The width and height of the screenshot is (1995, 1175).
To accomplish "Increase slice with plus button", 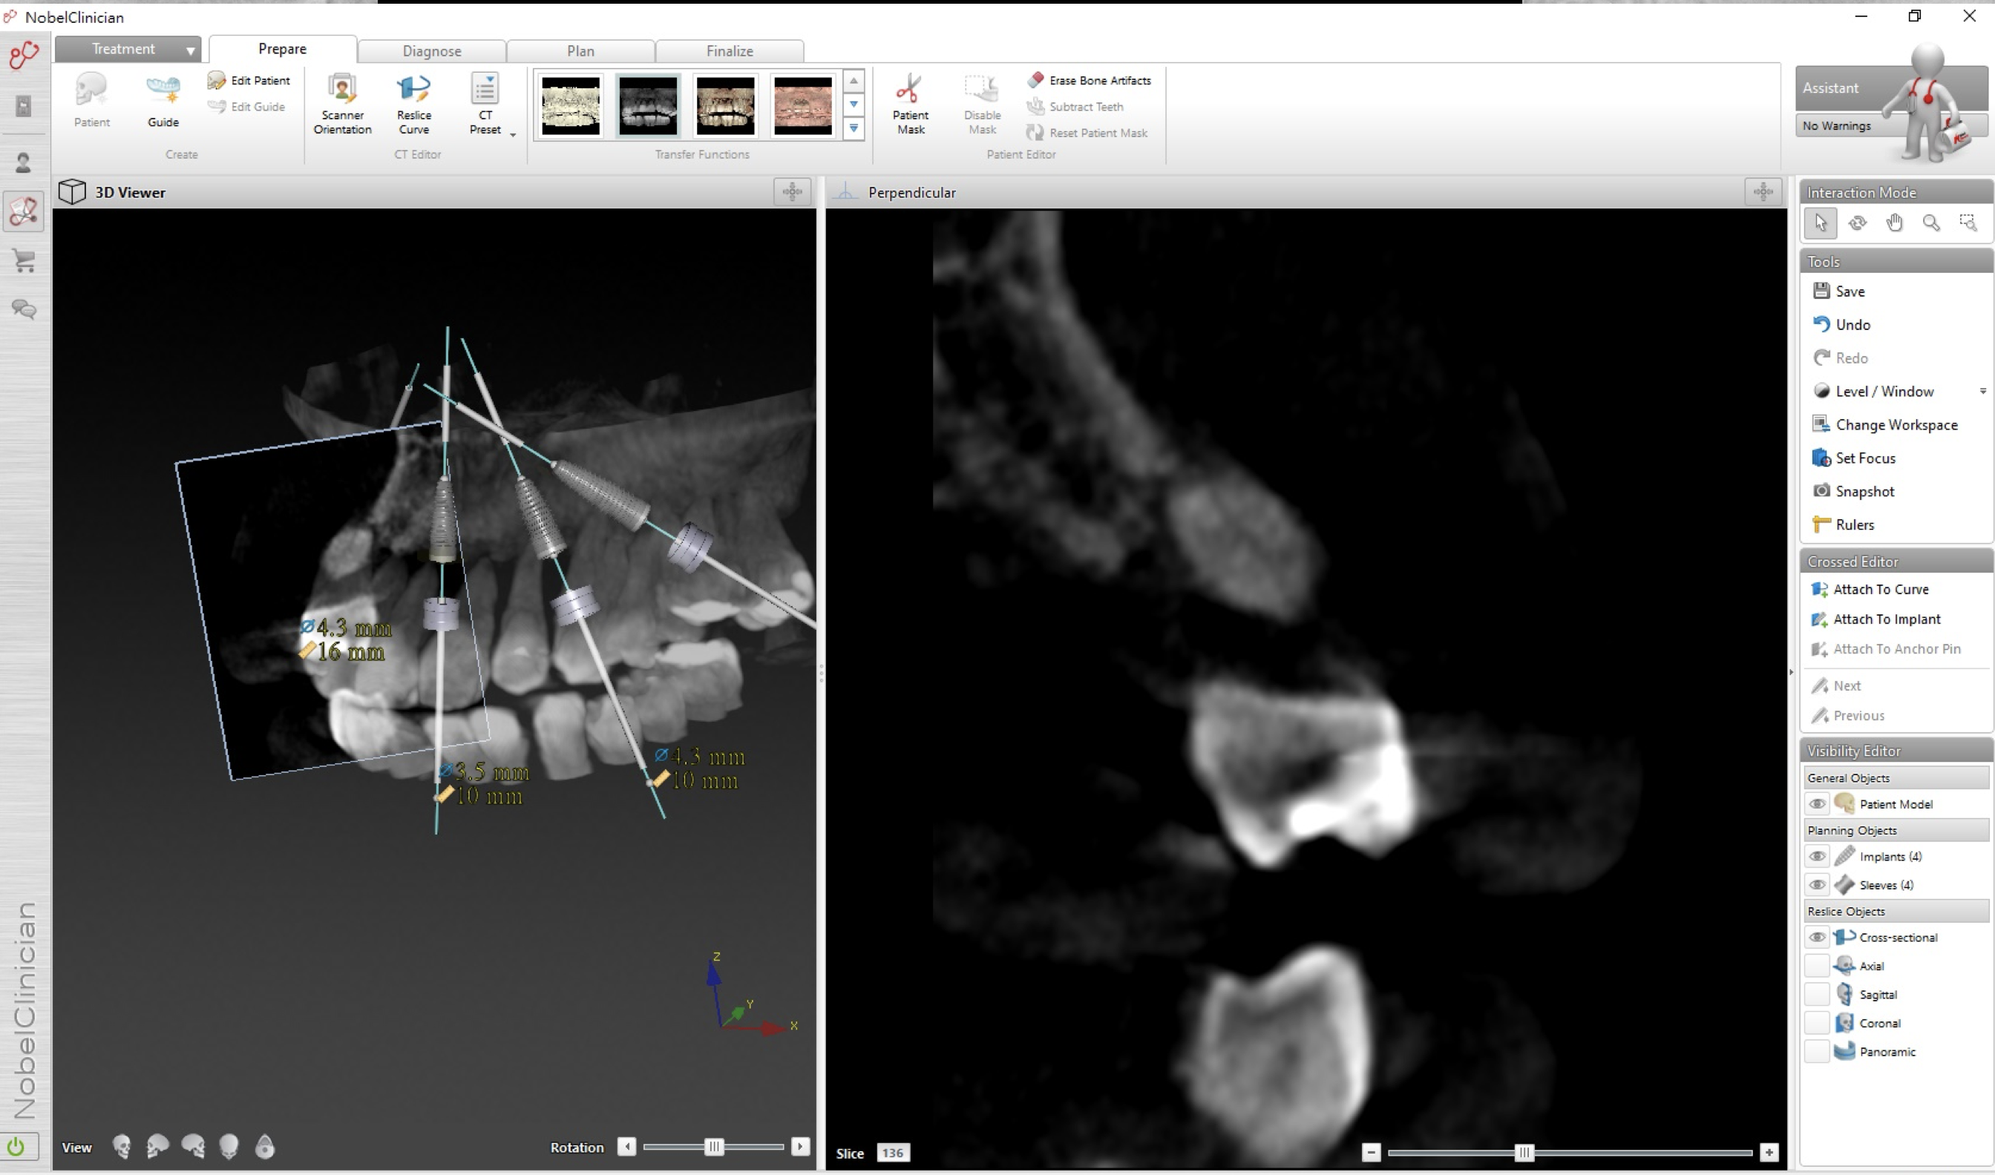I will [1769, 1153].
